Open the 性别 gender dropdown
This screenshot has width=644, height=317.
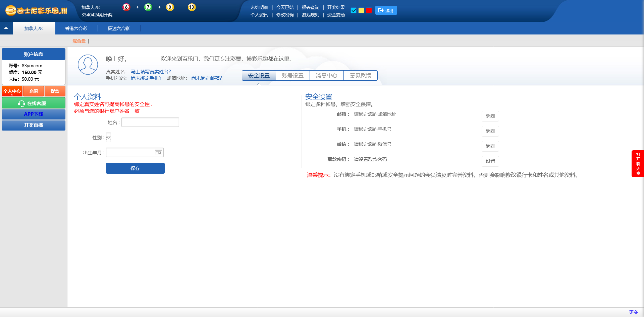click(108, 138)
